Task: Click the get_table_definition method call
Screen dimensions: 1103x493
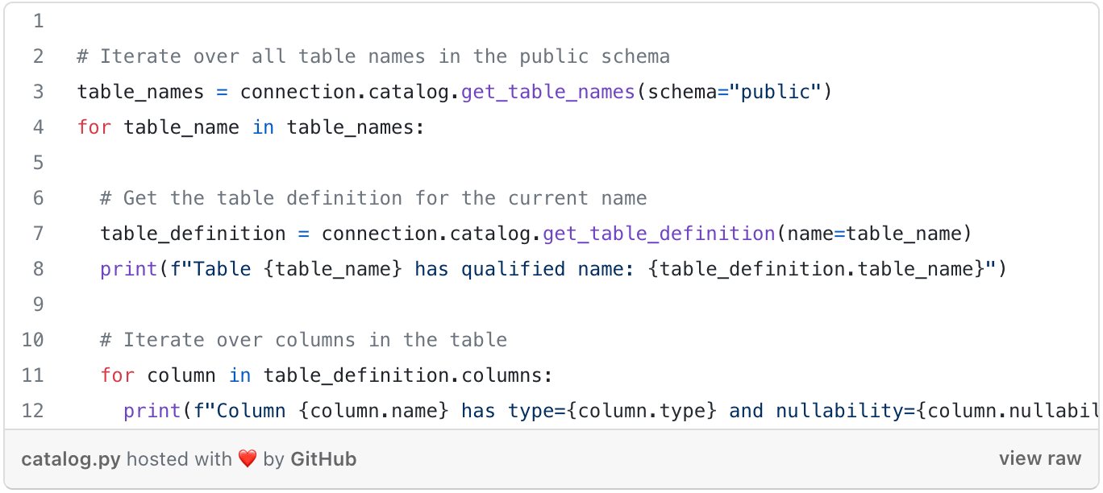Action: coord(659,234)
